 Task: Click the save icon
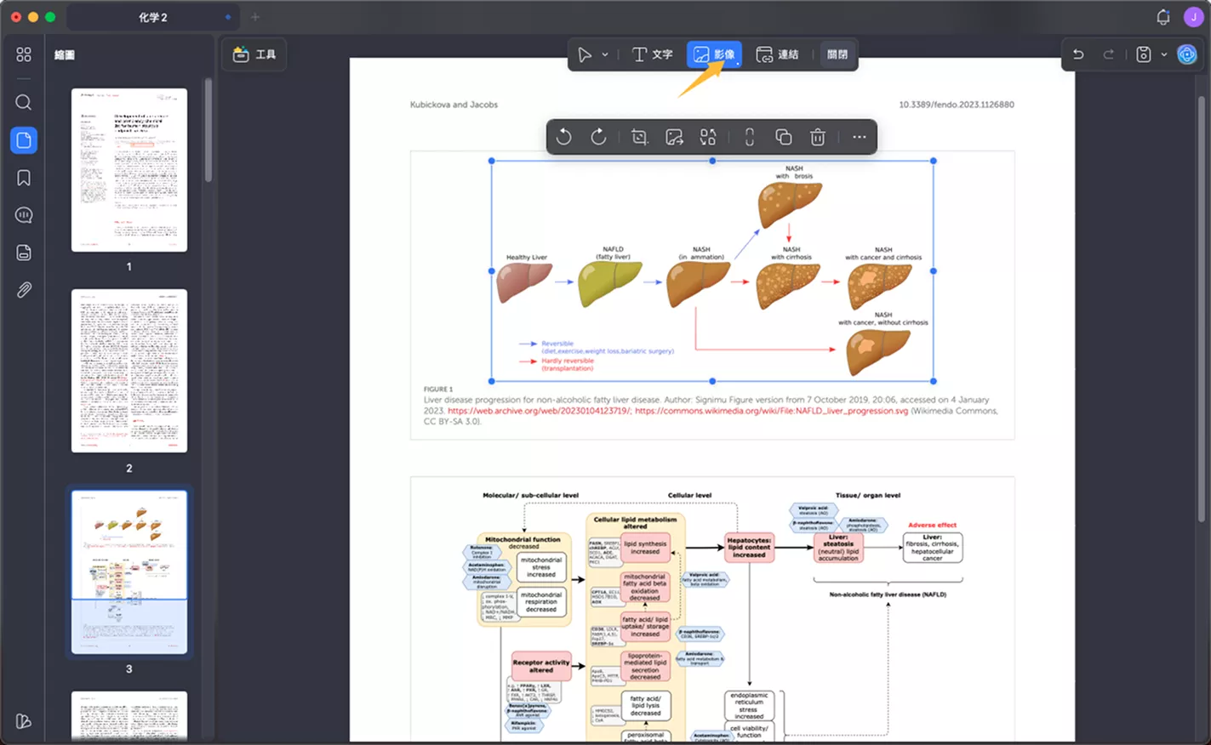[x=1144, y=54]
